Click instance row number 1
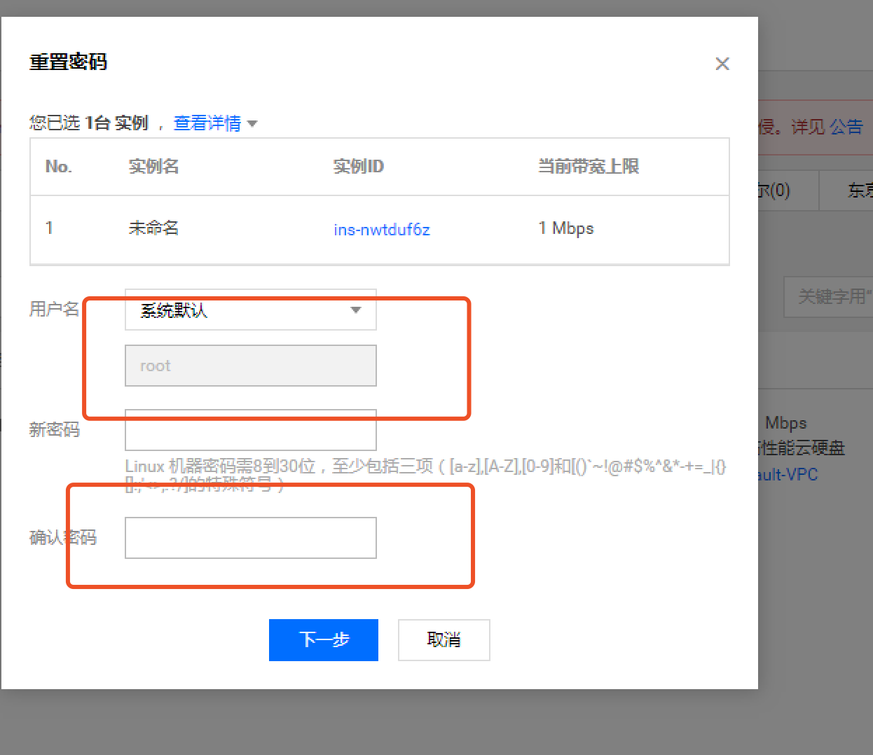The image size is (873, 755). click(49, 228)
